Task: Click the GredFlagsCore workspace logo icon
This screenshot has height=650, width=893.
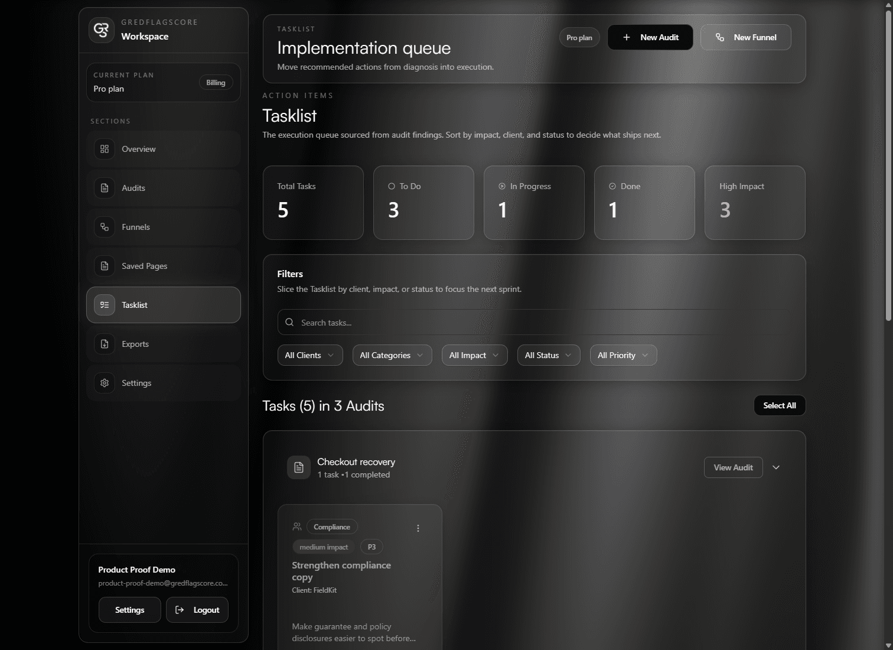Action: point(102,30)
